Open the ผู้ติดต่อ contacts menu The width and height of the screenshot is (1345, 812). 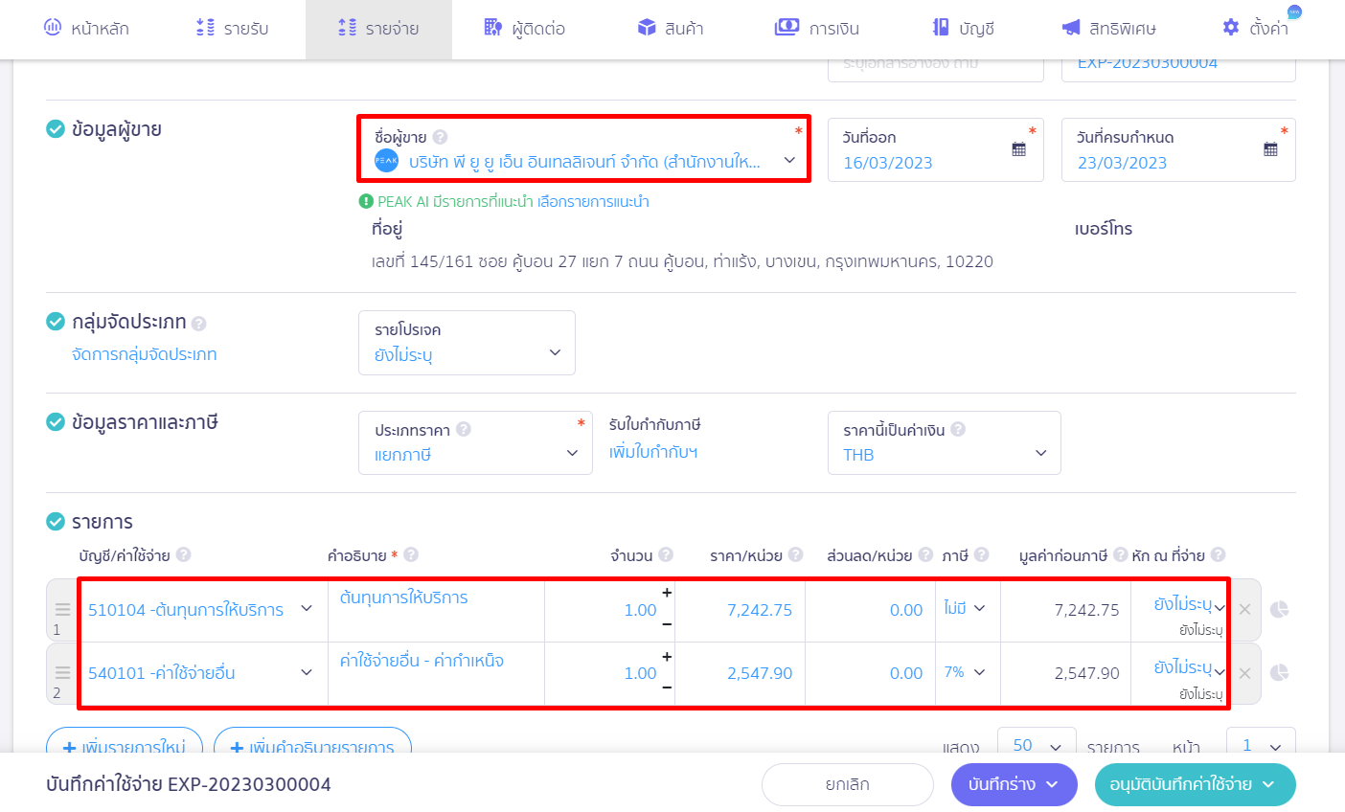point(525,29)
